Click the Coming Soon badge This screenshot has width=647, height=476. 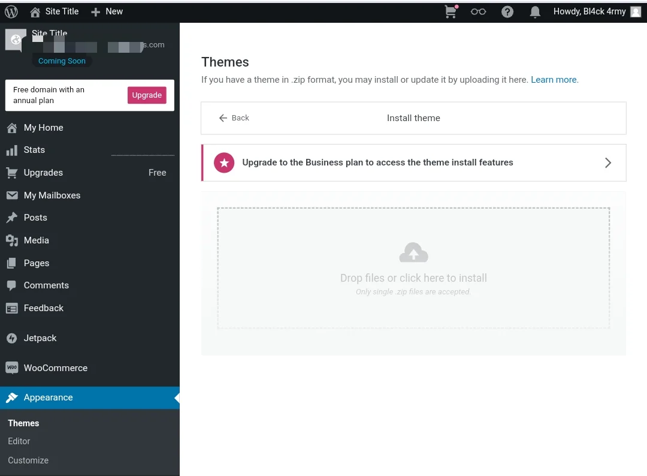62,61
